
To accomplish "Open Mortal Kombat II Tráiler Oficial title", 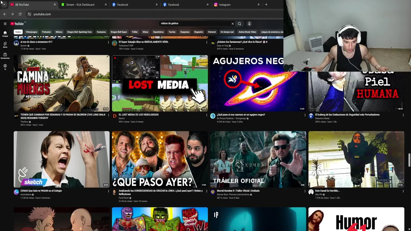I will (238, 191).
